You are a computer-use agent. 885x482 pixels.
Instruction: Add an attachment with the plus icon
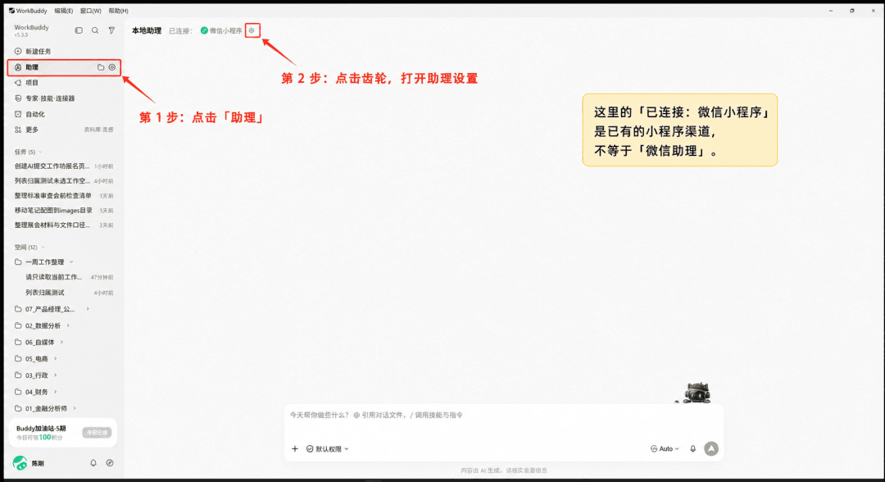(x=295, y=448)
